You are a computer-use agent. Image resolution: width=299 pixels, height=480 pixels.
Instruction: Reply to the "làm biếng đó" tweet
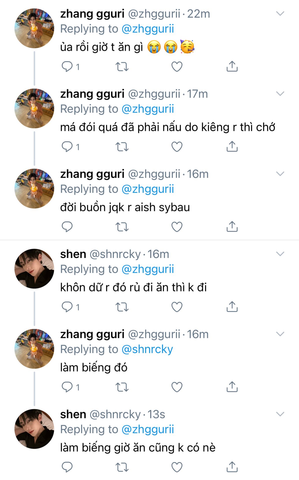pyautogui.click(x=67, y=387)
